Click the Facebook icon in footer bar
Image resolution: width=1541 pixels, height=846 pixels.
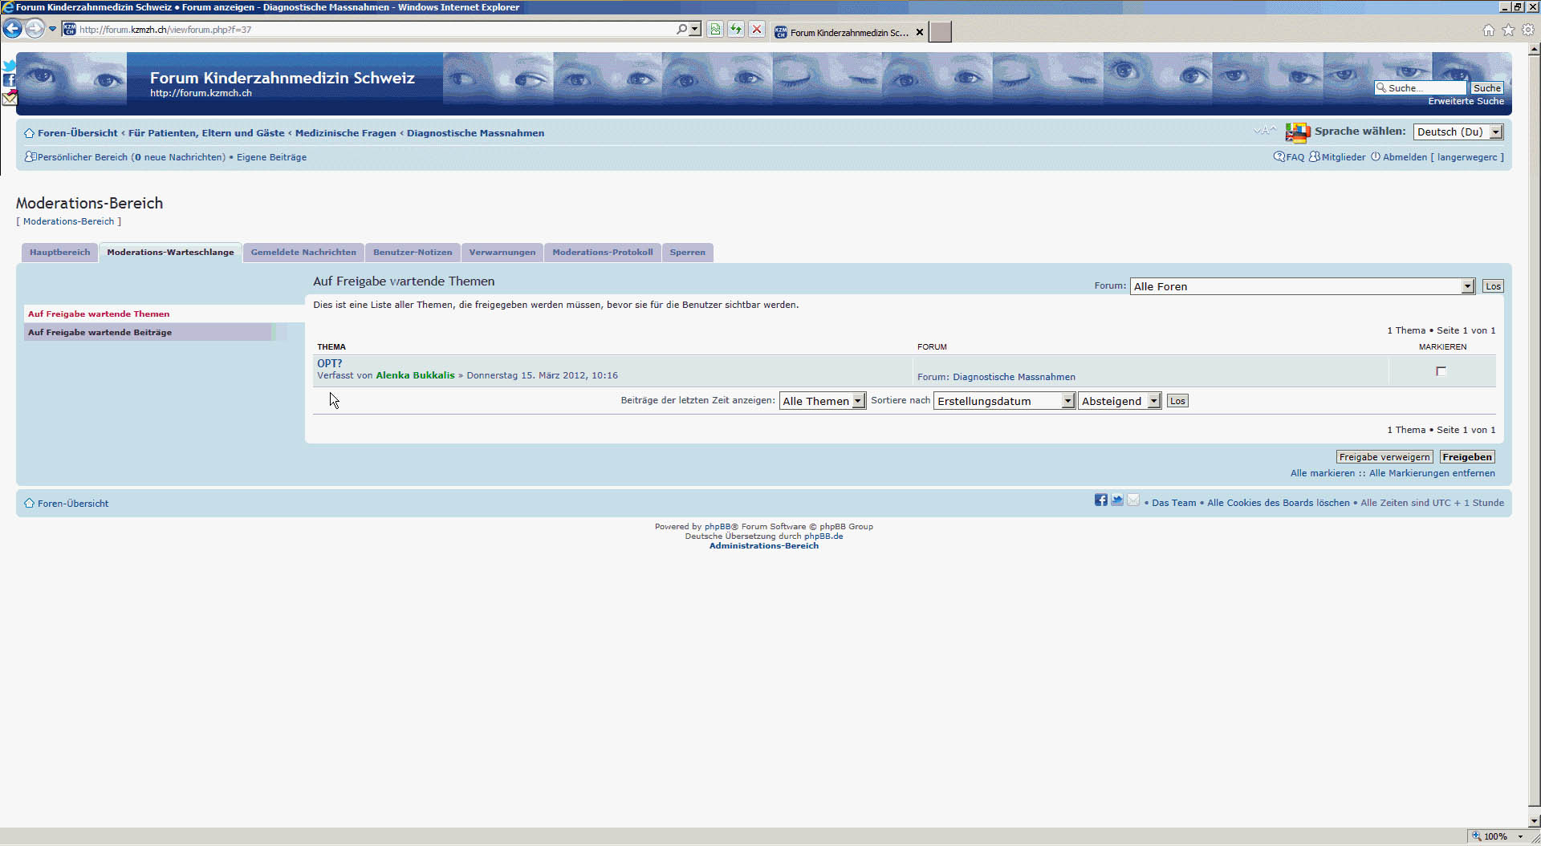(1100, 500)
